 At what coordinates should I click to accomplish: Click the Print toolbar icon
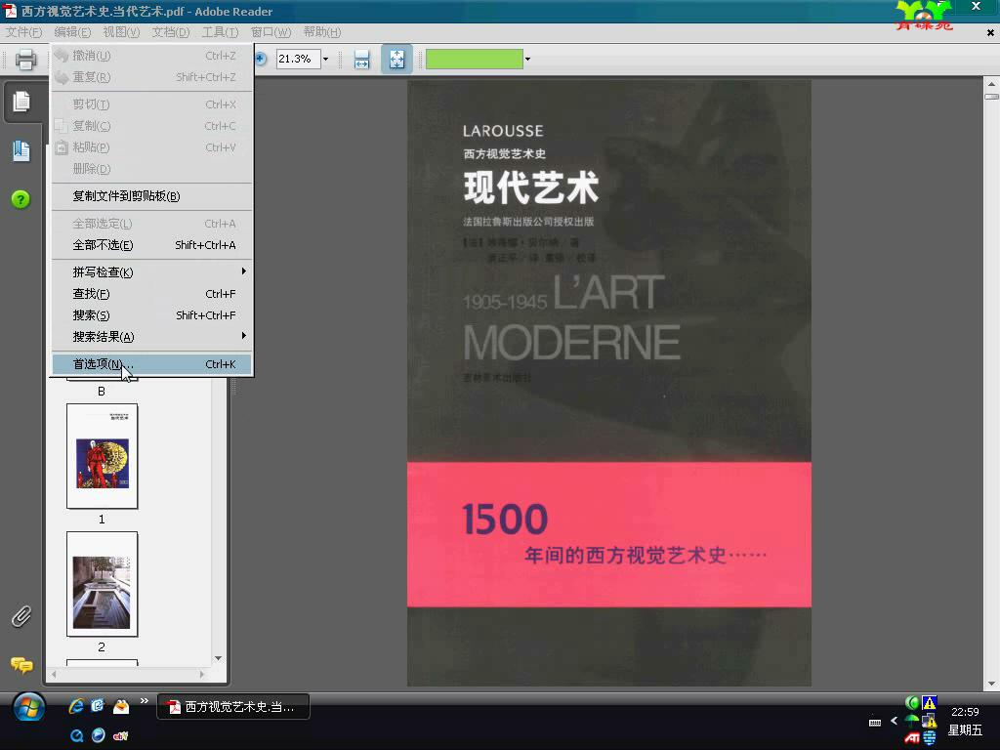point(25,60)
